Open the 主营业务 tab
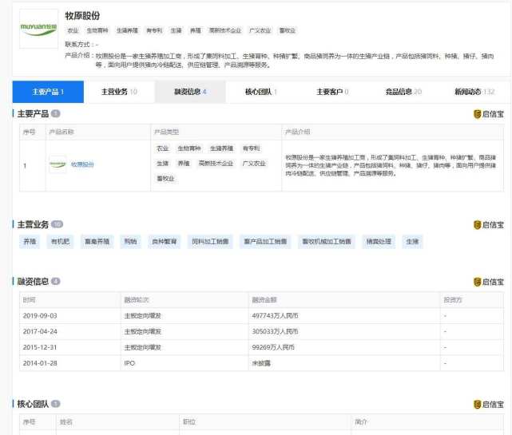The width and height of the screenshot is (512, 435). coord(119,92)
